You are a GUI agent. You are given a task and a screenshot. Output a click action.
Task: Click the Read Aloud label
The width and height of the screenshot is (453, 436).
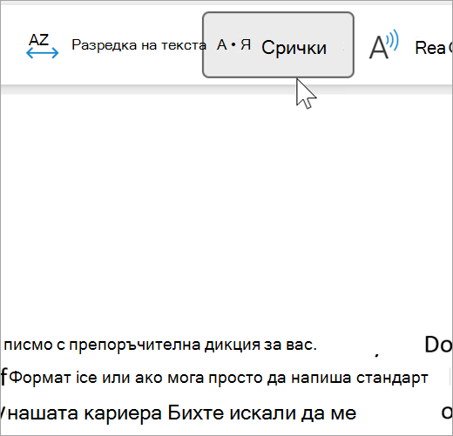[434, 48]
